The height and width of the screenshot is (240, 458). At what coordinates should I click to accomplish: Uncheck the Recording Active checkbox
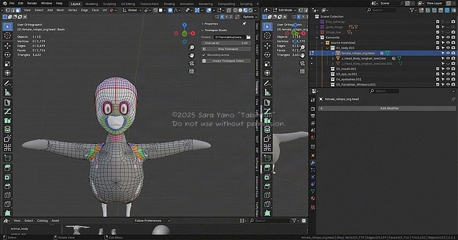pyautogui.click(x=204, y=55)
